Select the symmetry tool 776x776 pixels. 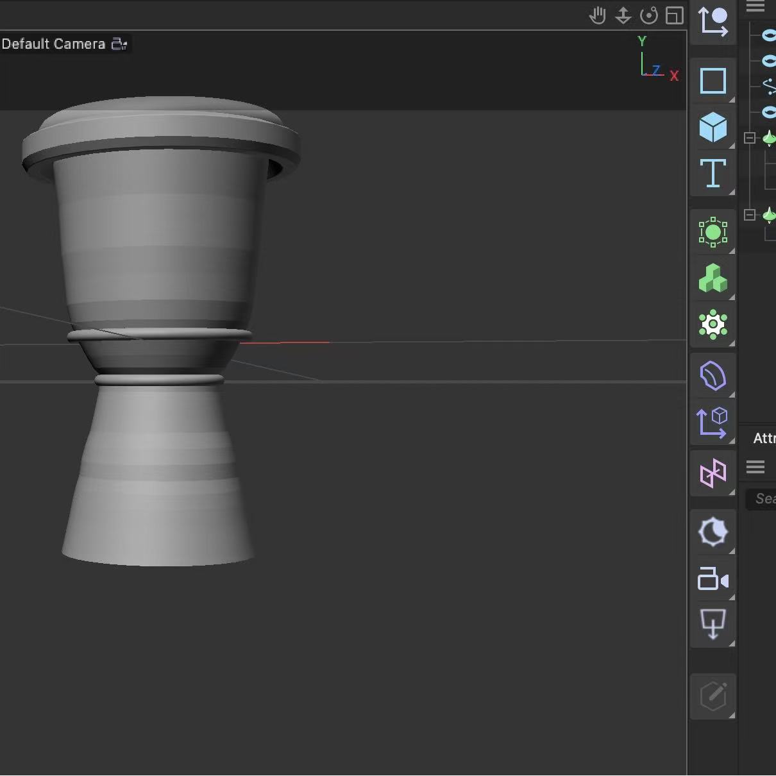click(713, 473)
